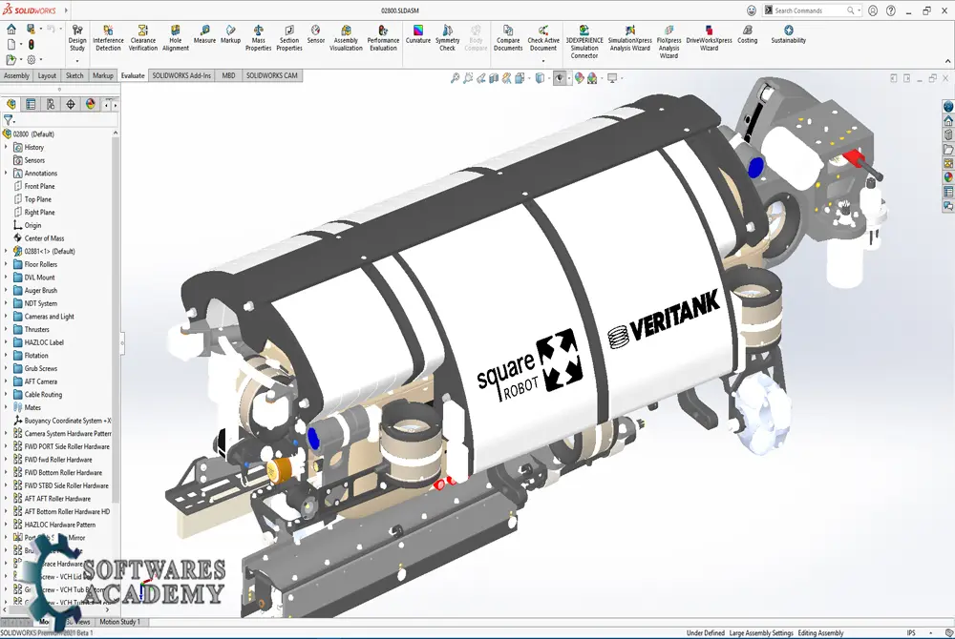Open Appearances task pane tab
The width and height of the screenshot is (955, 639).
click(948, 177)
